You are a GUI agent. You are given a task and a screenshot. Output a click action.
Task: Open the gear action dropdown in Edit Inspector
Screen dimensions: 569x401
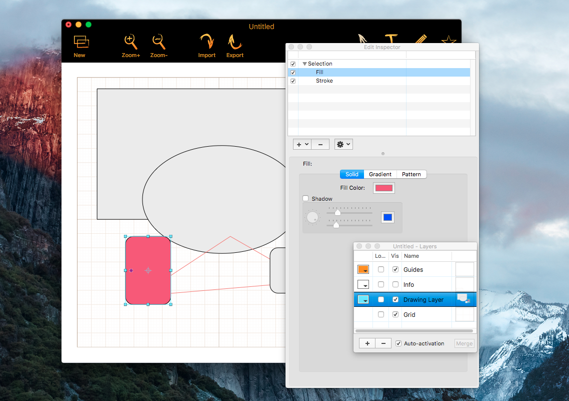[x=343, y=144]
